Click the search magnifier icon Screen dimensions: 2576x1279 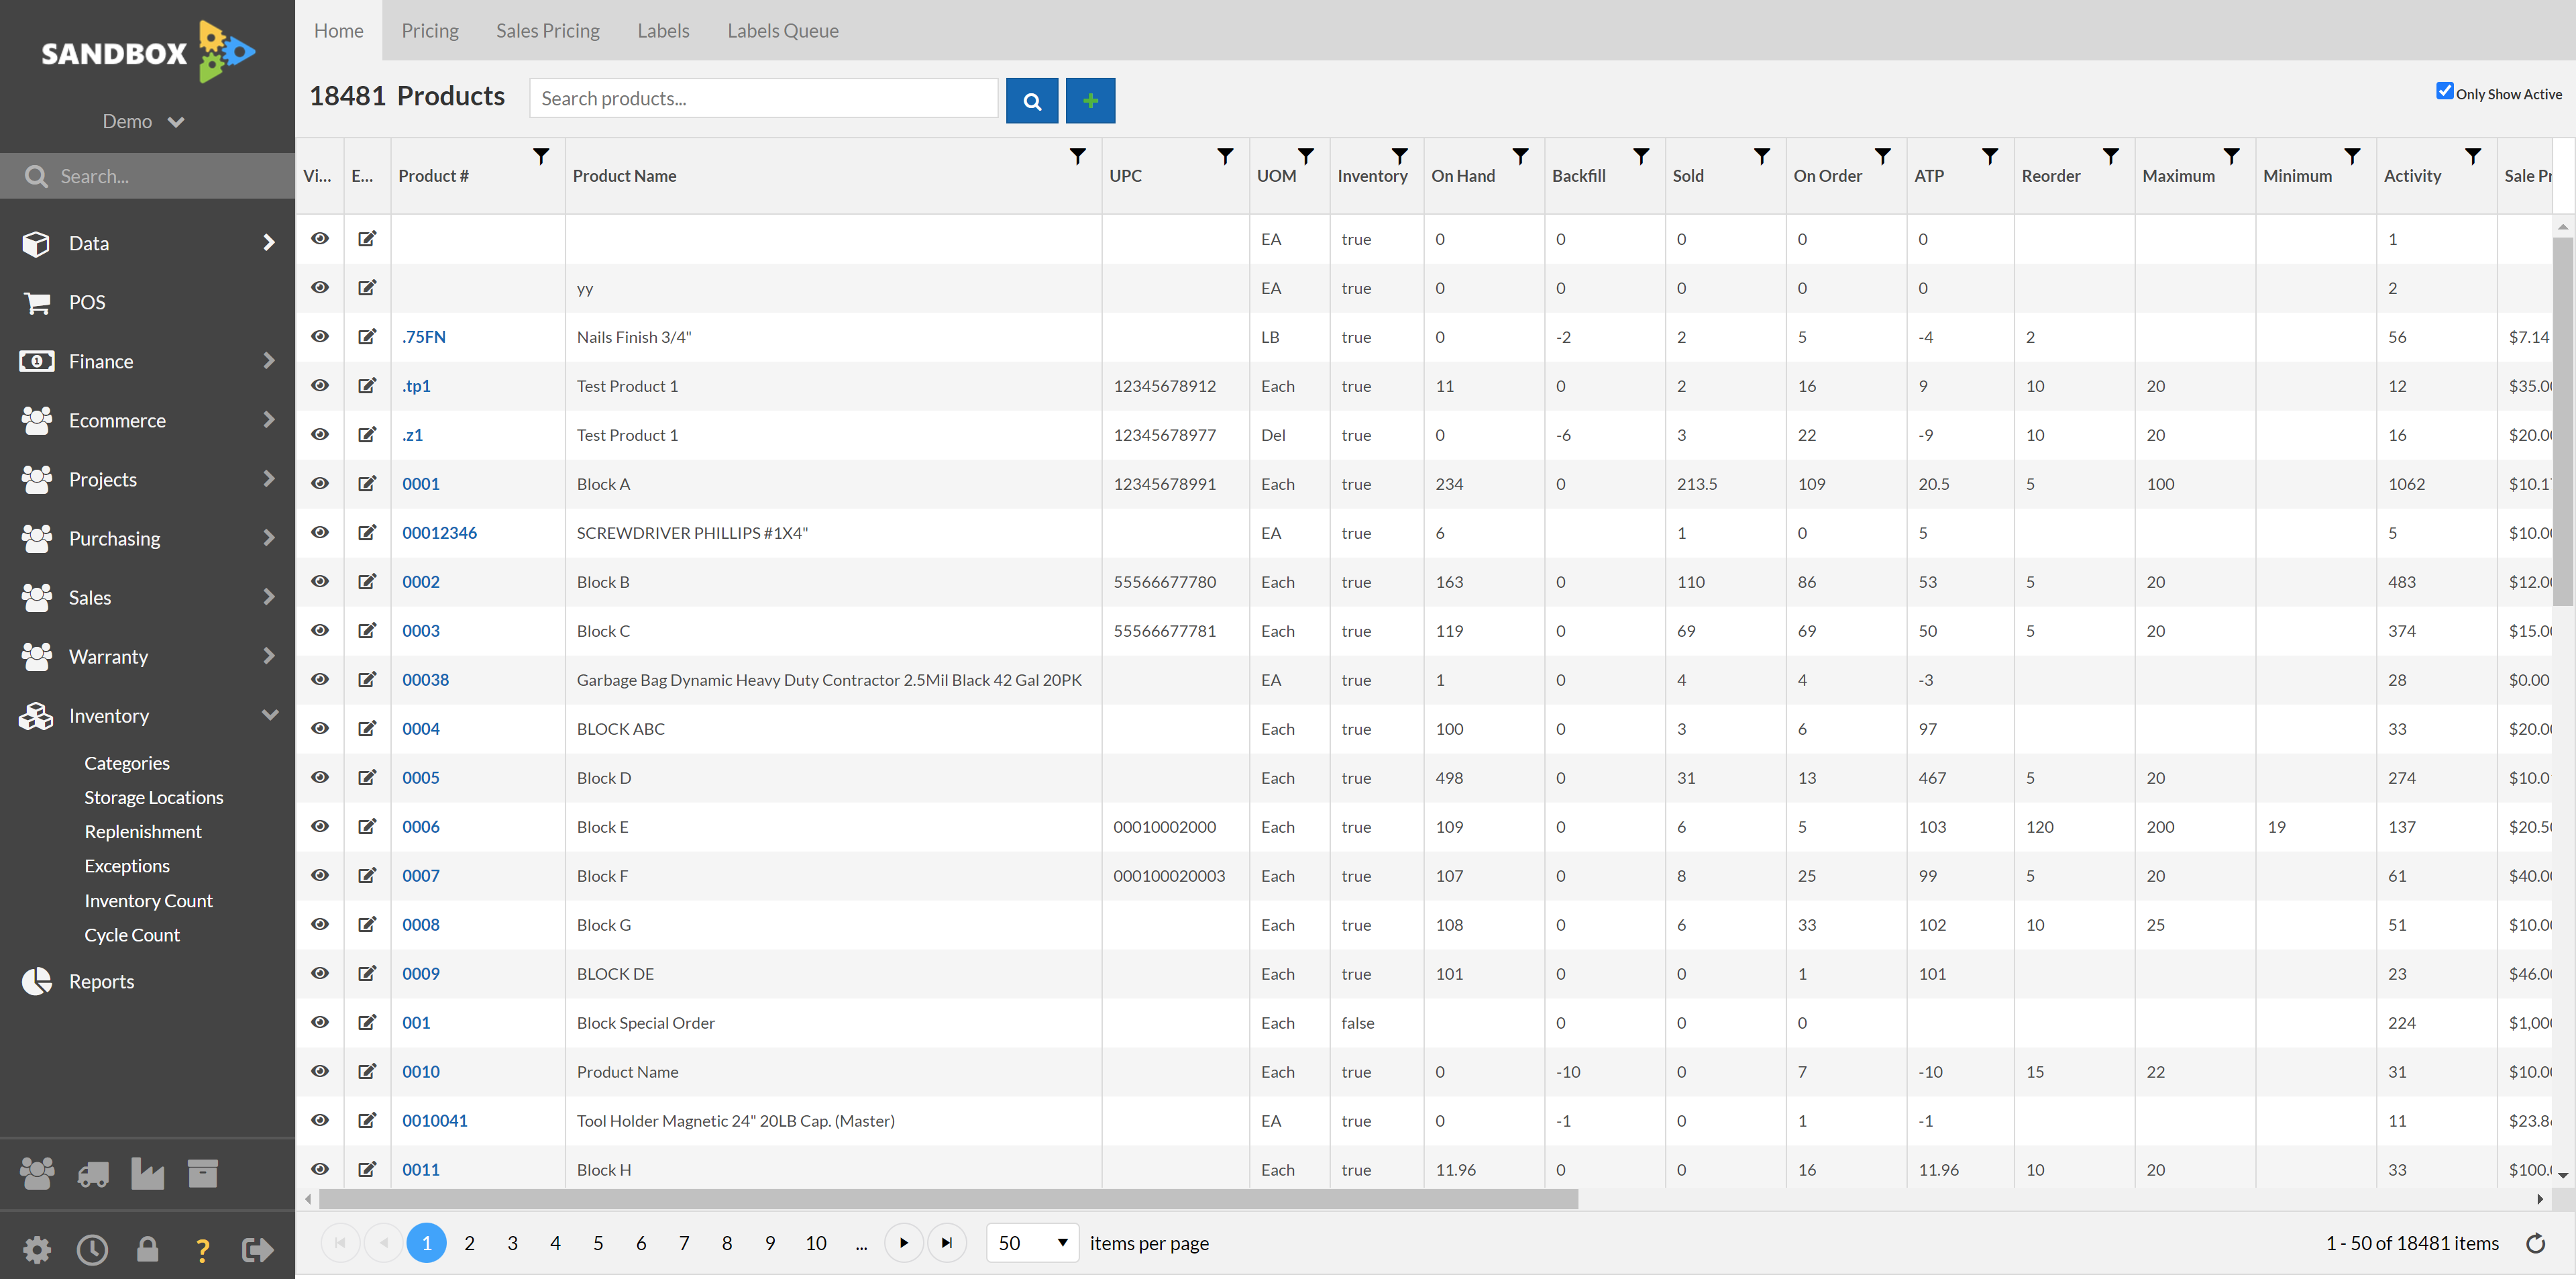1032,100
